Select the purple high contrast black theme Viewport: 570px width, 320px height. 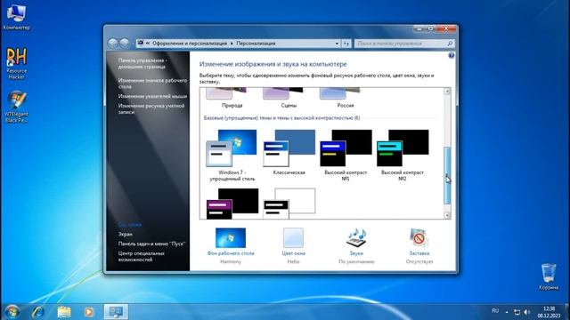coord(232,204)
